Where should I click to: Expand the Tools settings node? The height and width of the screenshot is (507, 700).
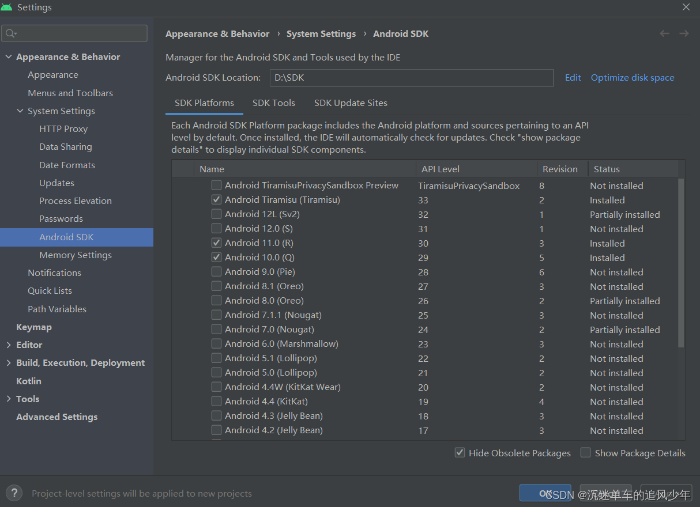pos(9,399)
